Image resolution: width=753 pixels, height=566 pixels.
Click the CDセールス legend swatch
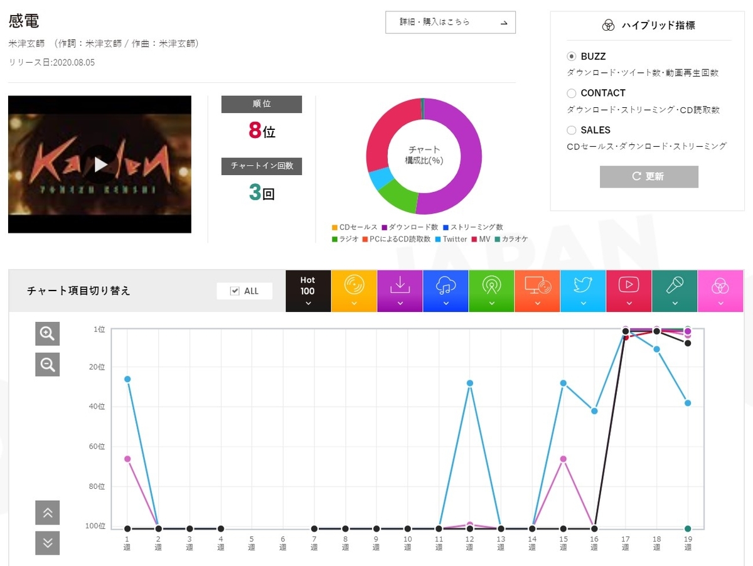point(334,227)
